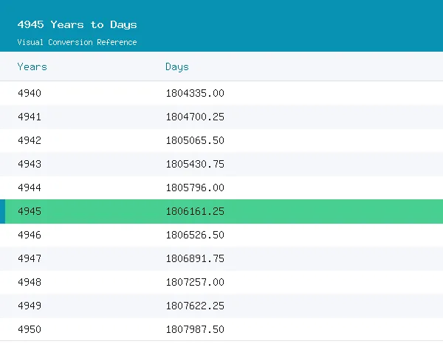The height and width of the screenshot is (344, 443).
Task: Select the value 1805796.00
Action: pyautogui.click(x=195, y=188)
